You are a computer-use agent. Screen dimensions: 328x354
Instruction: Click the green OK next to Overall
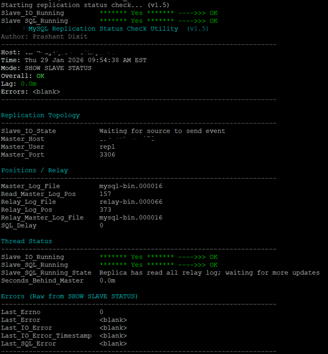40,76
